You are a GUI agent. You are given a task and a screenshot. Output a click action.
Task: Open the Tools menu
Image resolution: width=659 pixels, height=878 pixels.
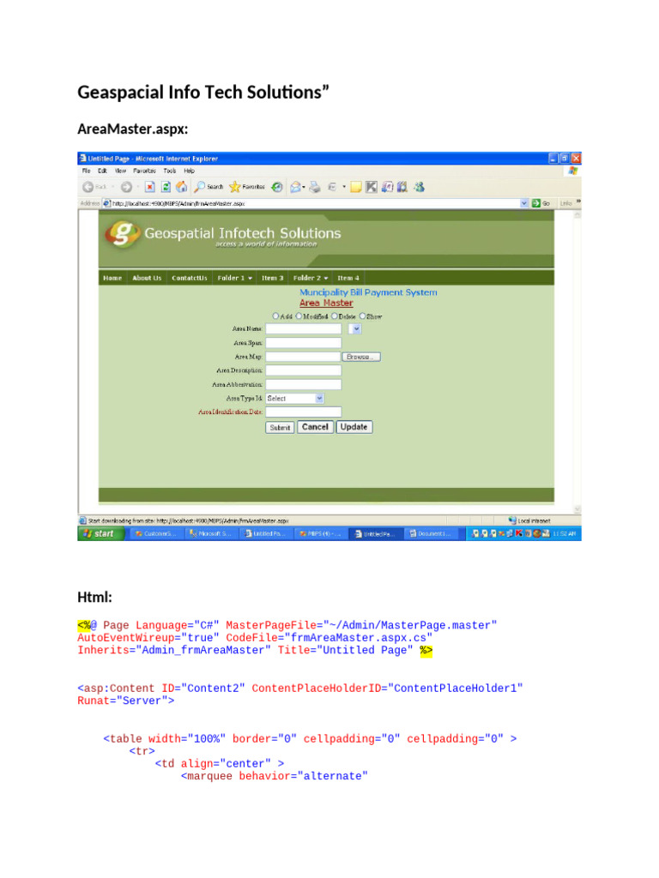[168, 171]
